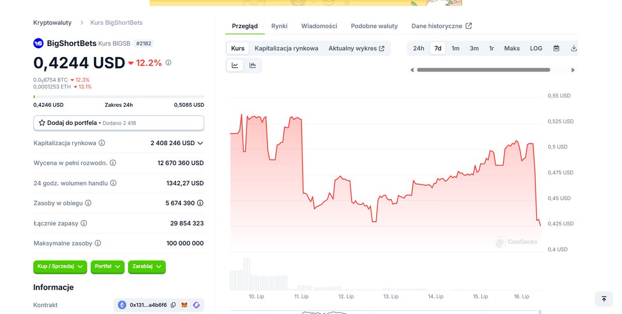Copy the contract address with the copy icon
The width and height of the screenshot is (622, 314).
tap(173, 305)
